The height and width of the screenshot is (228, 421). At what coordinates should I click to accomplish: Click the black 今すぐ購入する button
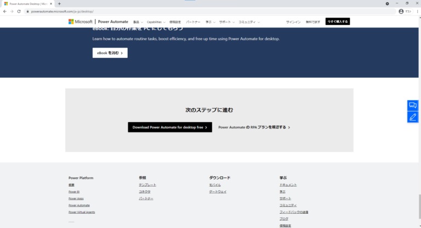[338, 21]
